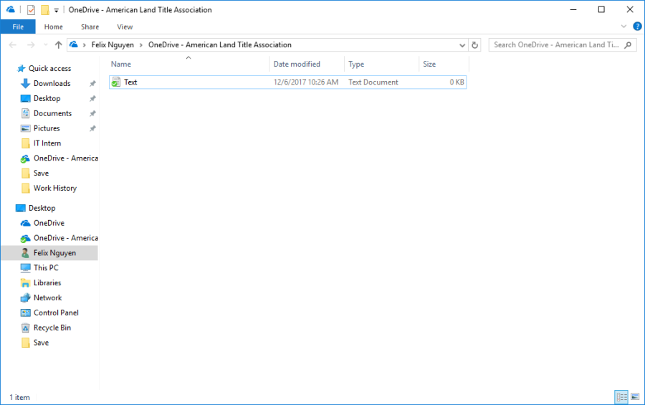Click the Network icon
Image resolution: width=645 pixels, height=405 pixels.
click(x=26, y=297)
